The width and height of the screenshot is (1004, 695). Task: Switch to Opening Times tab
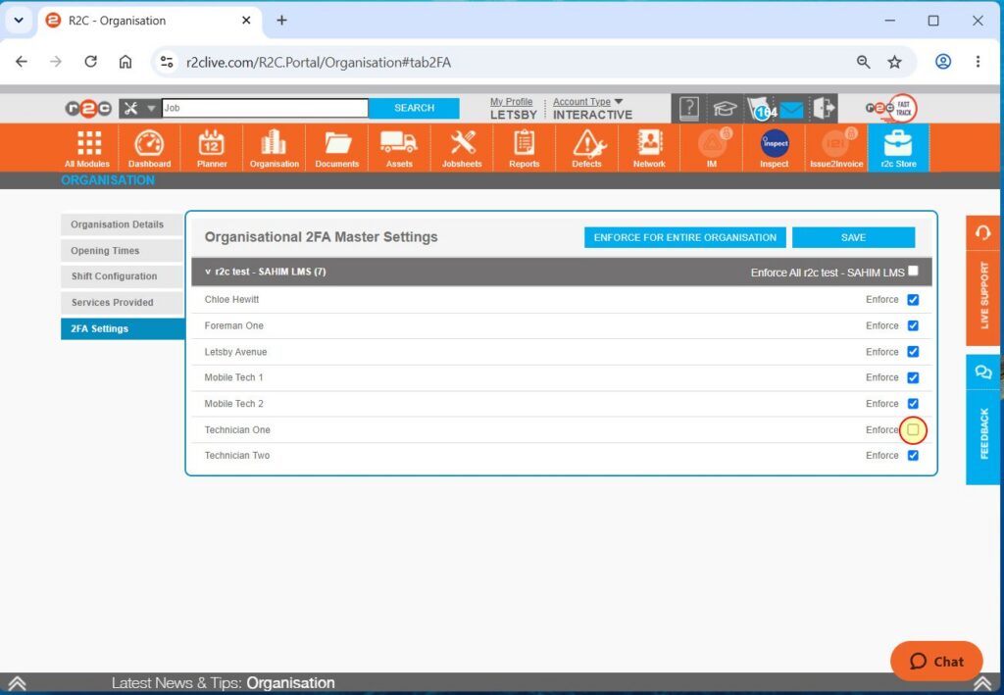pyautogui.click(x=122, y=251)
